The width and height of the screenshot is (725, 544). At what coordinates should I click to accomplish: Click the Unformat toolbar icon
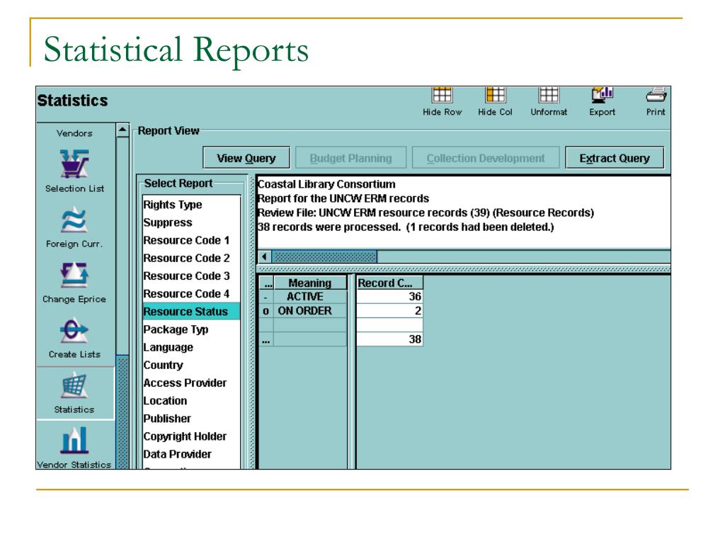click(549, 95)
